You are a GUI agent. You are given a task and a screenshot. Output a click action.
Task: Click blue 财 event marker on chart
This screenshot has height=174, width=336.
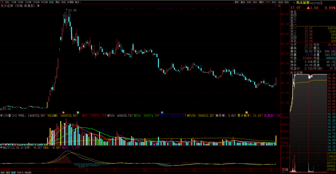162,112
